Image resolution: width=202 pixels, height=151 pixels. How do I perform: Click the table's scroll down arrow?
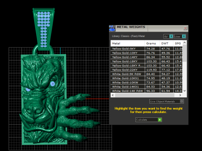tap(185, 91)
